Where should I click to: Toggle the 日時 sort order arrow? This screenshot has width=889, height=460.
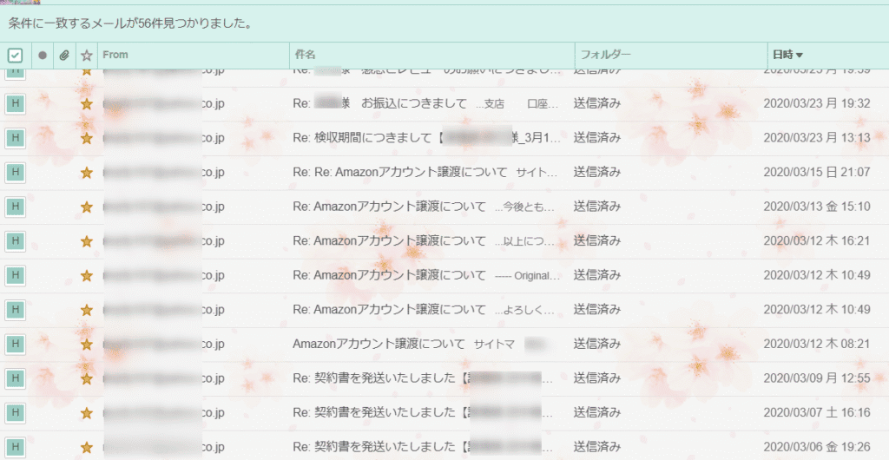coord(800,55)
